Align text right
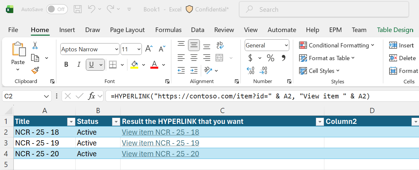 (x=206, y=58)
